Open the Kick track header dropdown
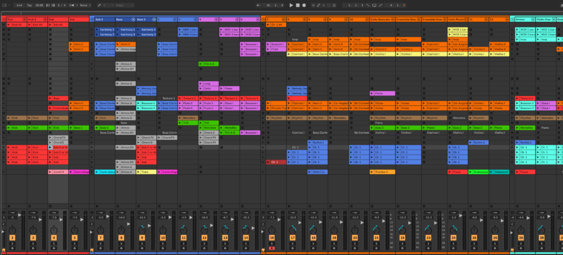Image resolution: width=563 pixels, height=255 pixels. click(x=24, y=19)
